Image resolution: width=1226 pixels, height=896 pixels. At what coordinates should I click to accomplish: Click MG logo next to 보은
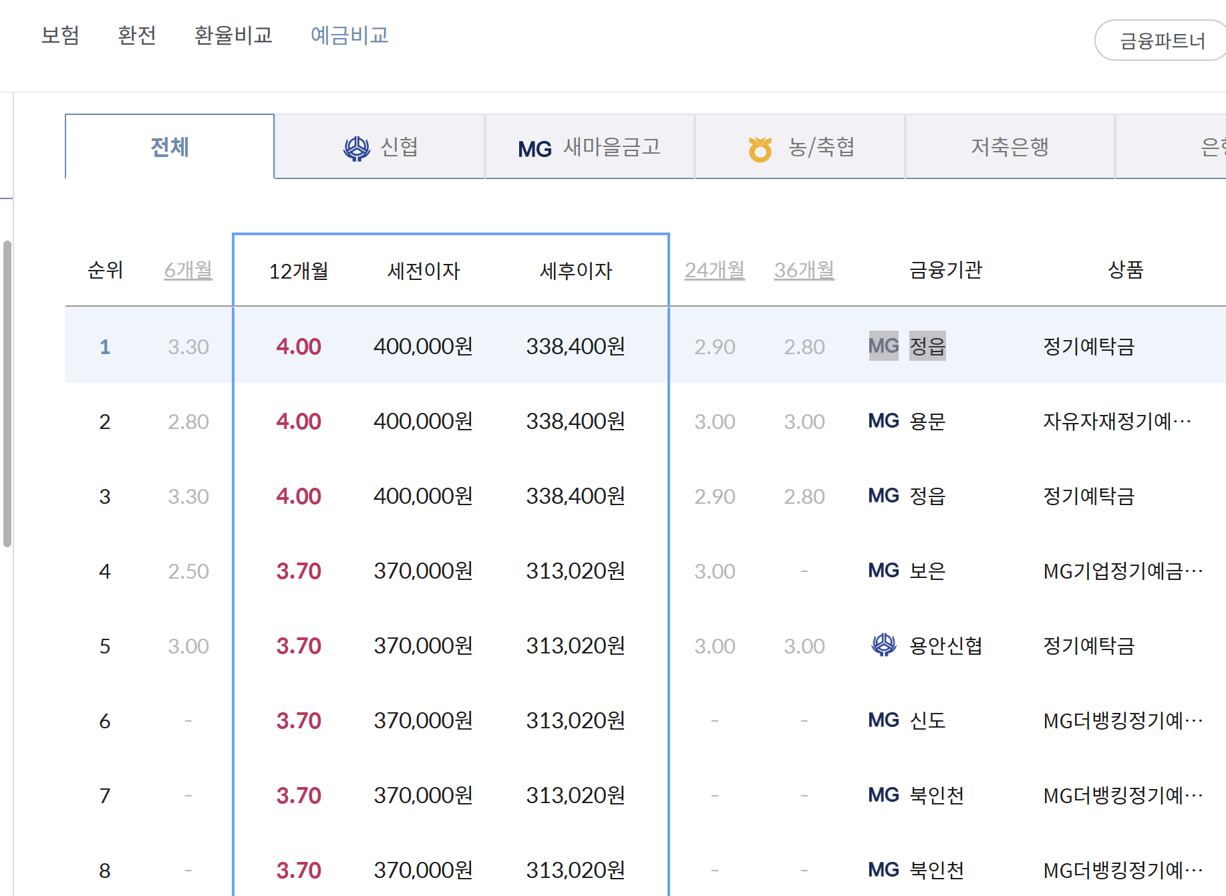[x=883, y=571]
